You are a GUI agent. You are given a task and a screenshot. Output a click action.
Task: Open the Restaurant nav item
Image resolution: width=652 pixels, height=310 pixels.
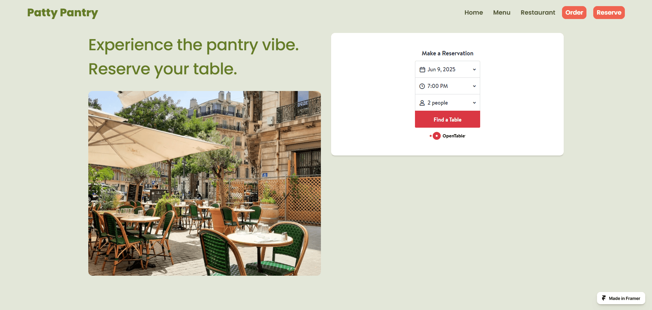(x=538, y=13)
